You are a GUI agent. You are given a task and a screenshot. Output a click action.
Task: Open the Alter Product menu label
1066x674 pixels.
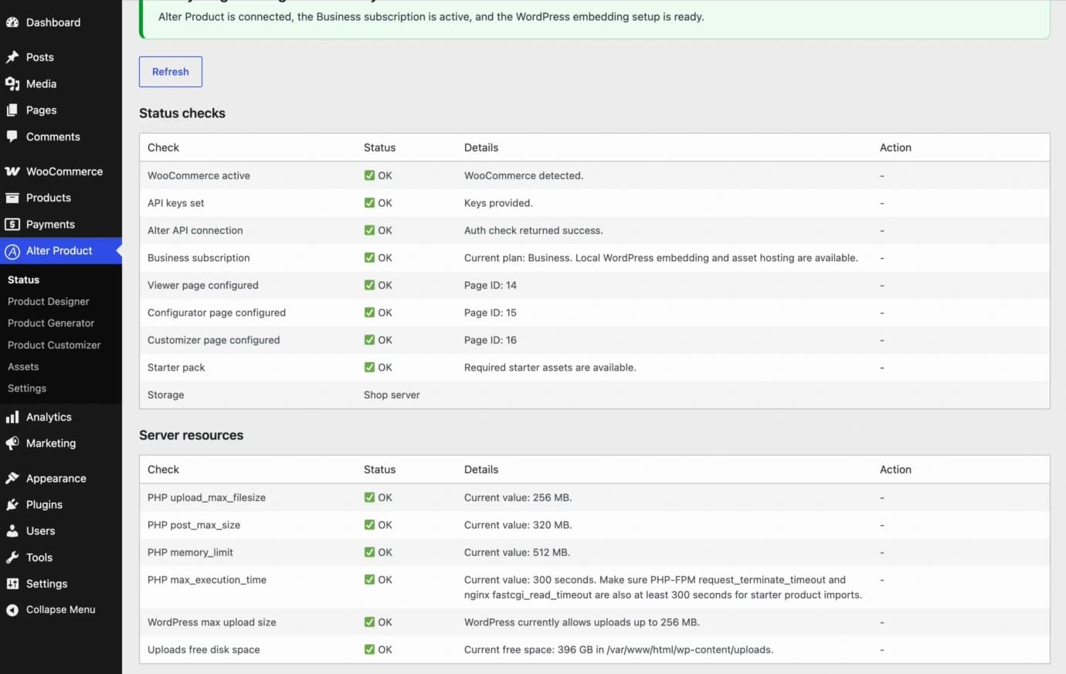click(59, 251)
